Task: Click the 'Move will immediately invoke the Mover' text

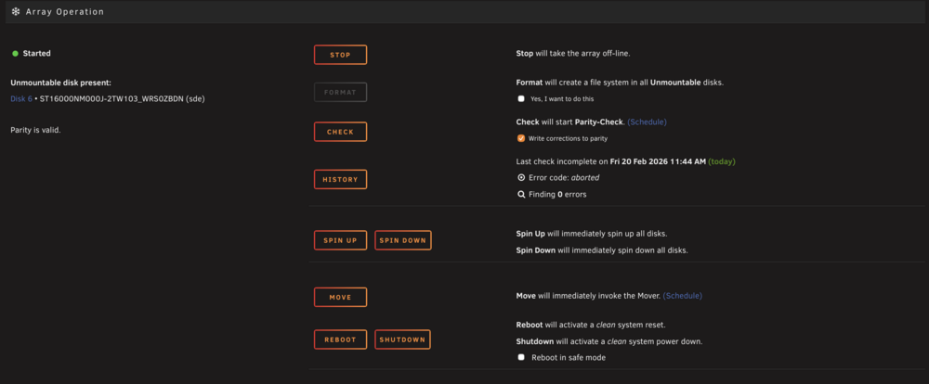Action: [x=588, y=295]
